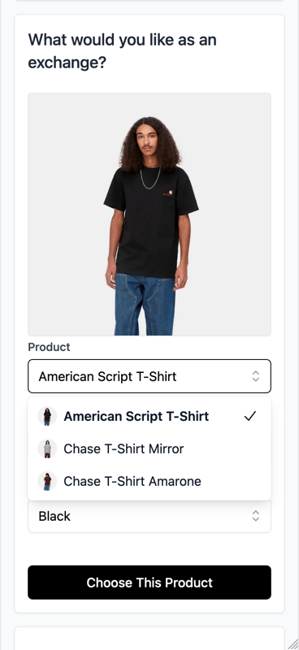Screen dimensions: 299x650
Task: Click the blue jeans in the product photo
Action: tap(145, 305)
